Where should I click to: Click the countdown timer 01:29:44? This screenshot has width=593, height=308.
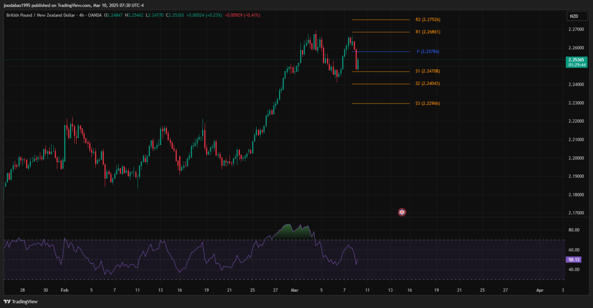click(576, 64)
